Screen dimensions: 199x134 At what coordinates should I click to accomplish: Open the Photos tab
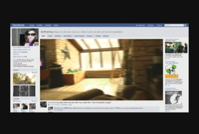click(58, 36)
